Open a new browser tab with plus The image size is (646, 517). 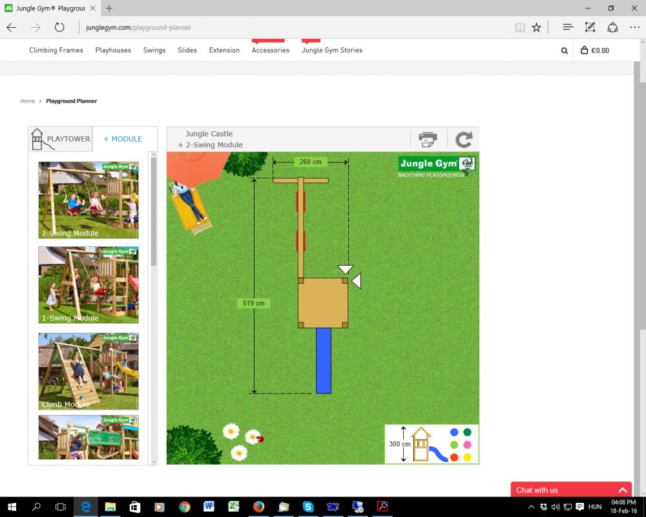pyautogui.click(x=109, y=8)
